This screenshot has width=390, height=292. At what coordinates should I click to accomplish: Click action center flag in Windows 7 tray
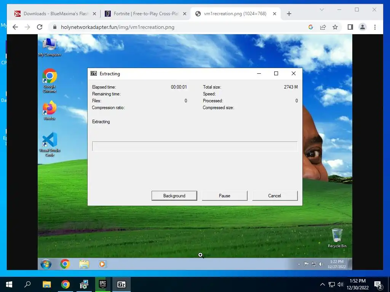pos(307,264)
